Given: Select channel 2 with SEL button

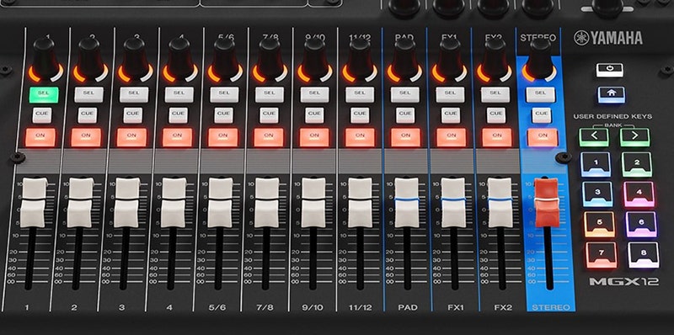Looking at the screenshot, I should 89,94.
